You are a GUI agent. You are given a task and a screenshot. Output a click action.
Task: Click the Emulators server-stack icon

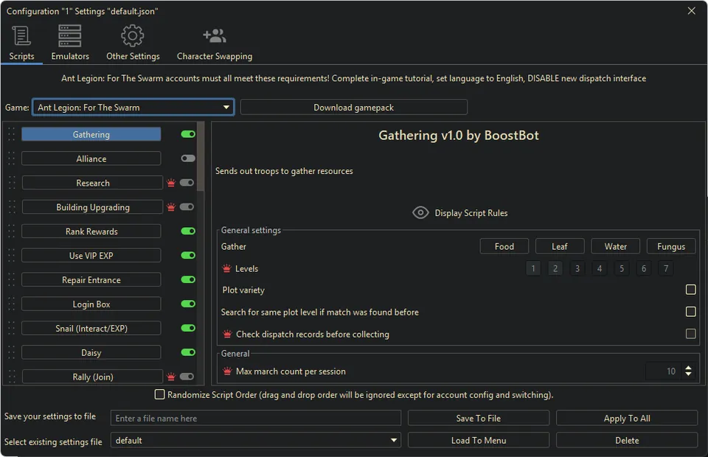tap(69, 35)
